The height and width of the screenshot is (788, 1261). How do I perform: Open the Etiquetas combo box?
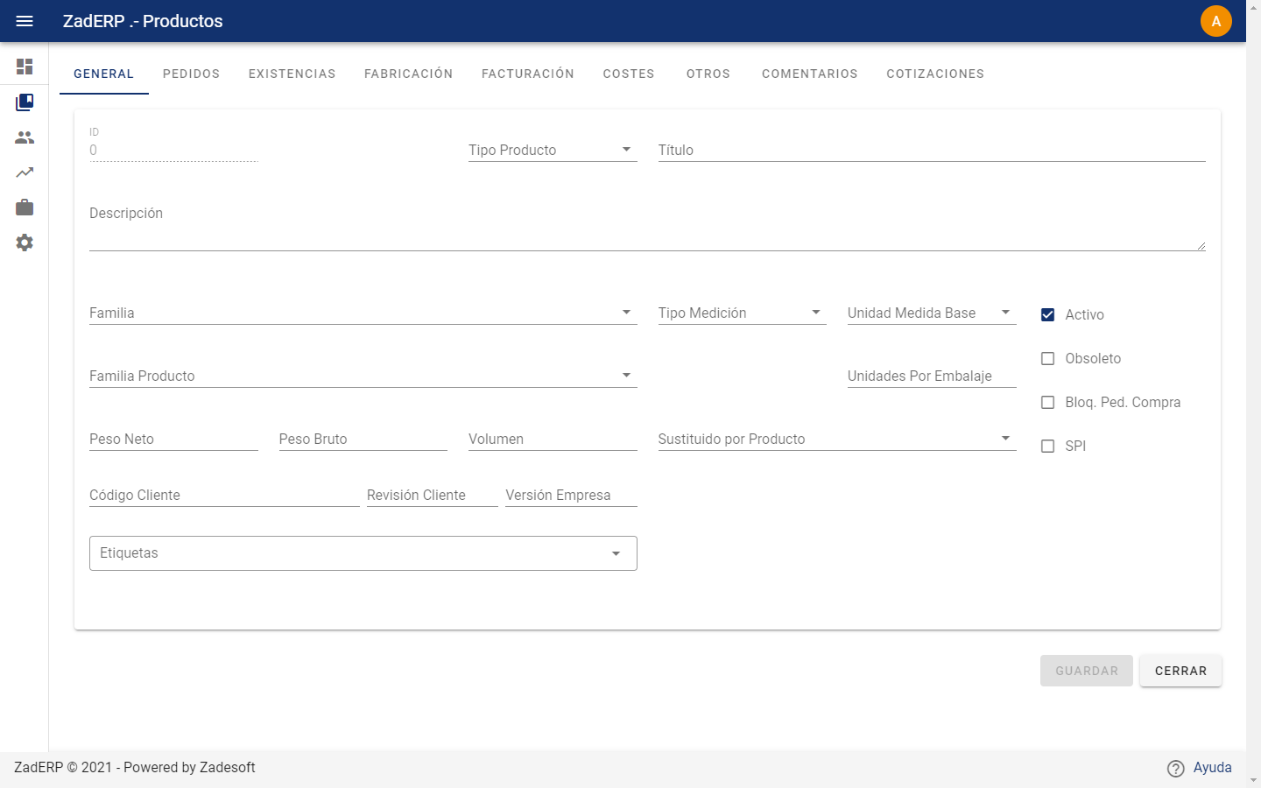[363, 553]
